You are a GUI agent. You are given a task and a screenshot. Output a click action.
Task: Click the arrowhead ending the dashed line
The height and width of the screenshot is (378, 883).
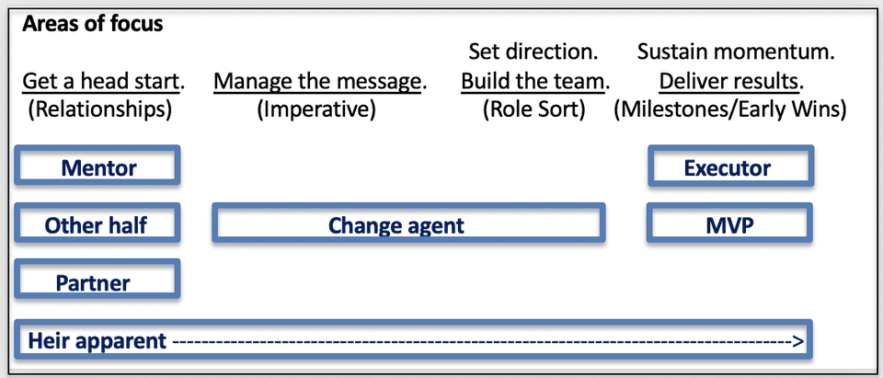click(798, 342)
